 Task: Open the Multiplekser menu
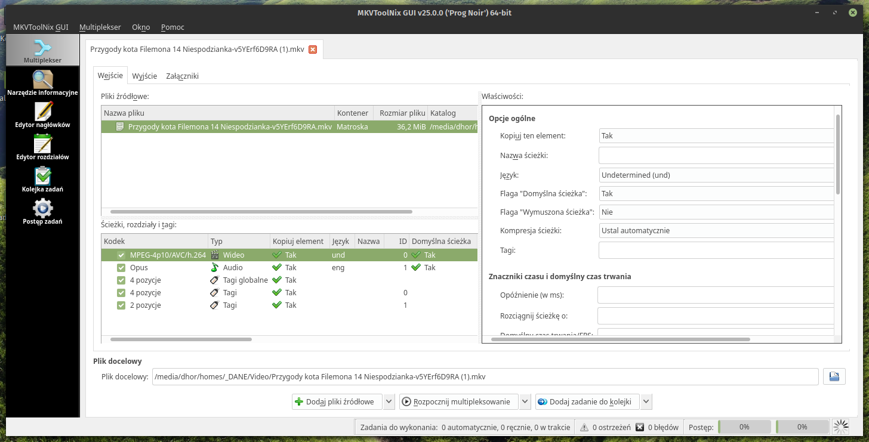tap(100, 27)
